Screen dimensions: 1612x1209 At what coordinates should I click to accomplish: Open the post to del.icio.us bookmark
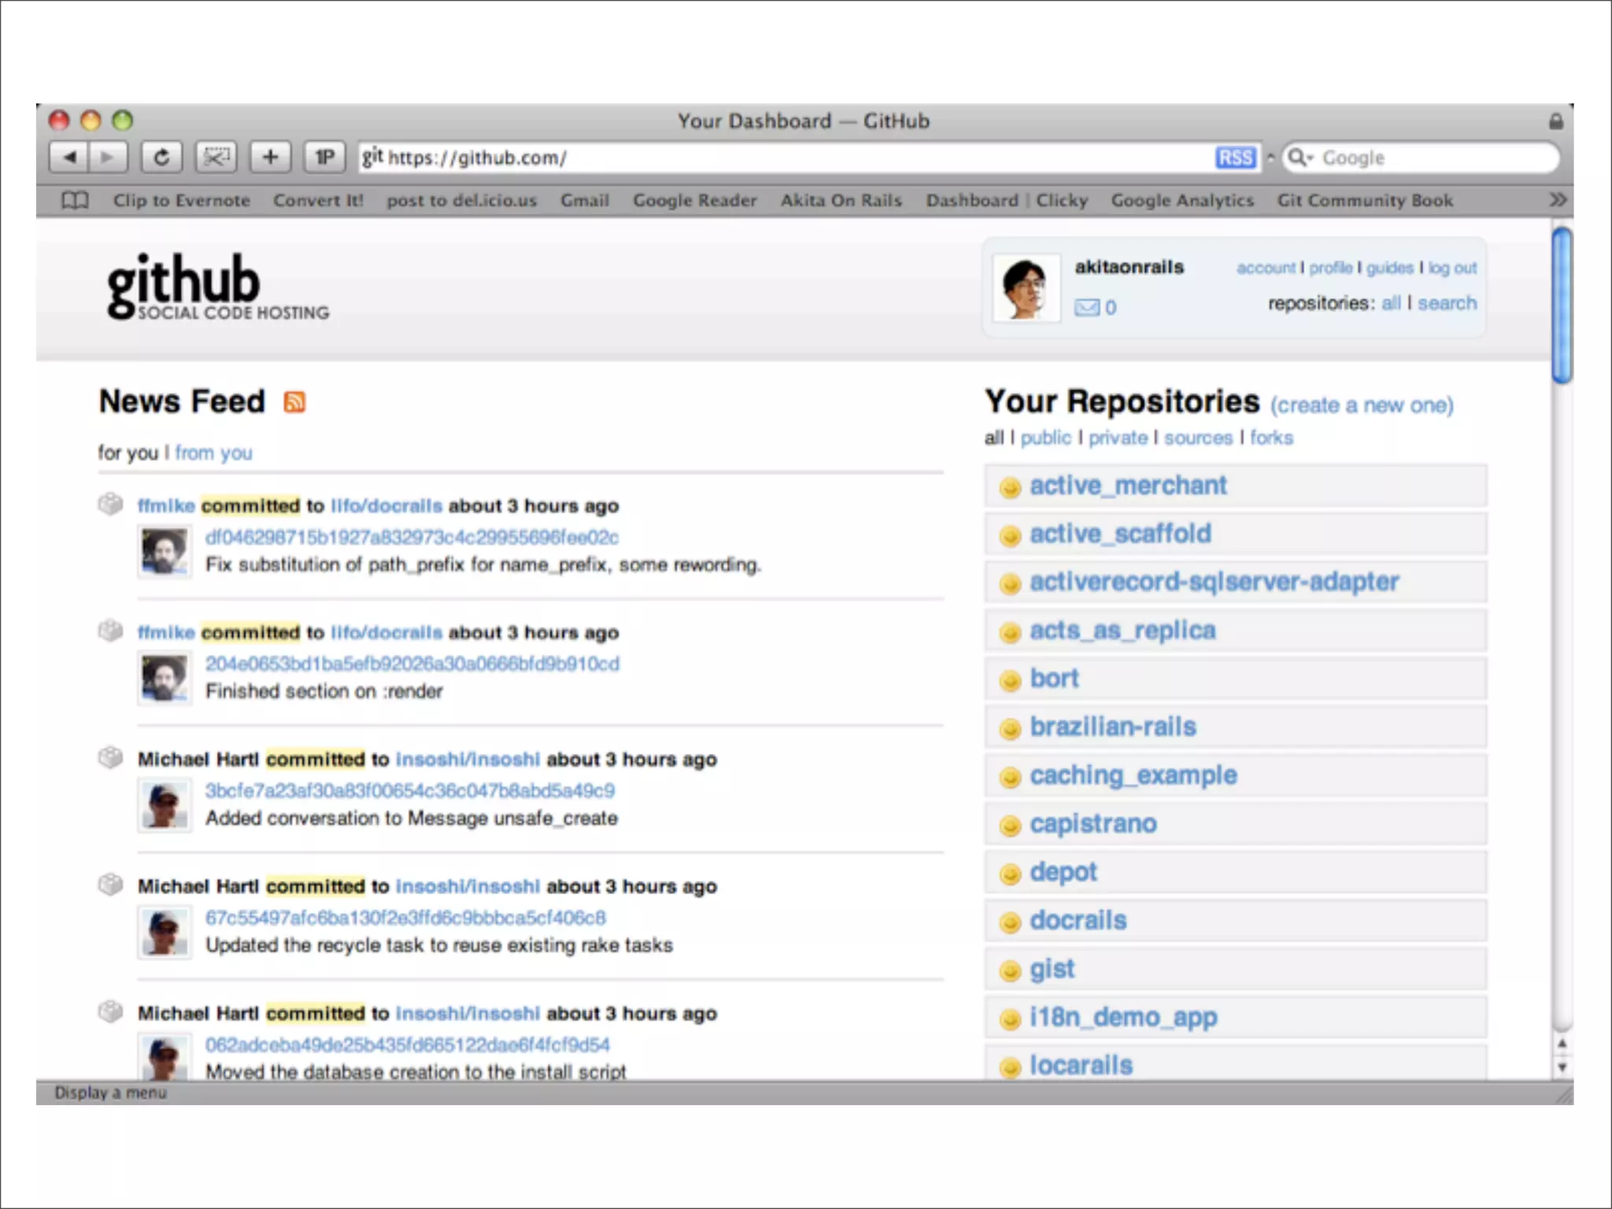pos(461,201)
